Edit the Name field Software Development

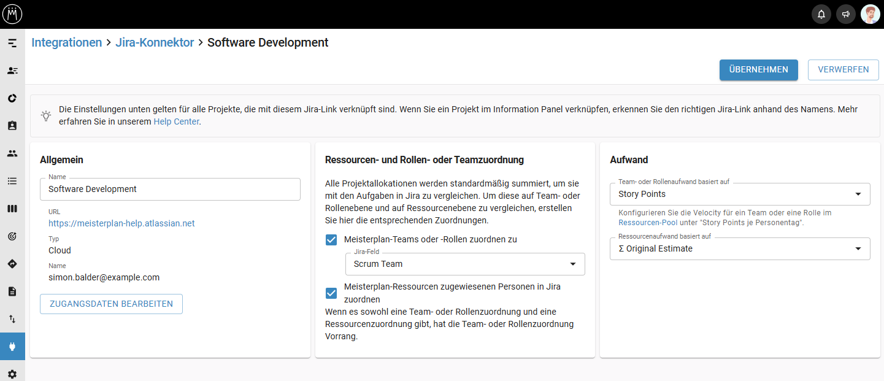170,189
